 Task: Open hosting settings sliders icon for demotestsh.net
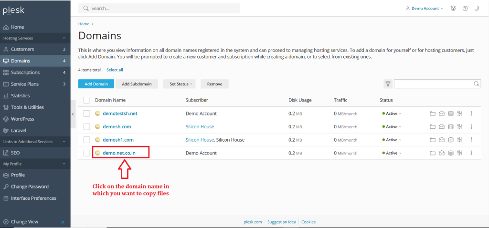(x=459, y=114)
